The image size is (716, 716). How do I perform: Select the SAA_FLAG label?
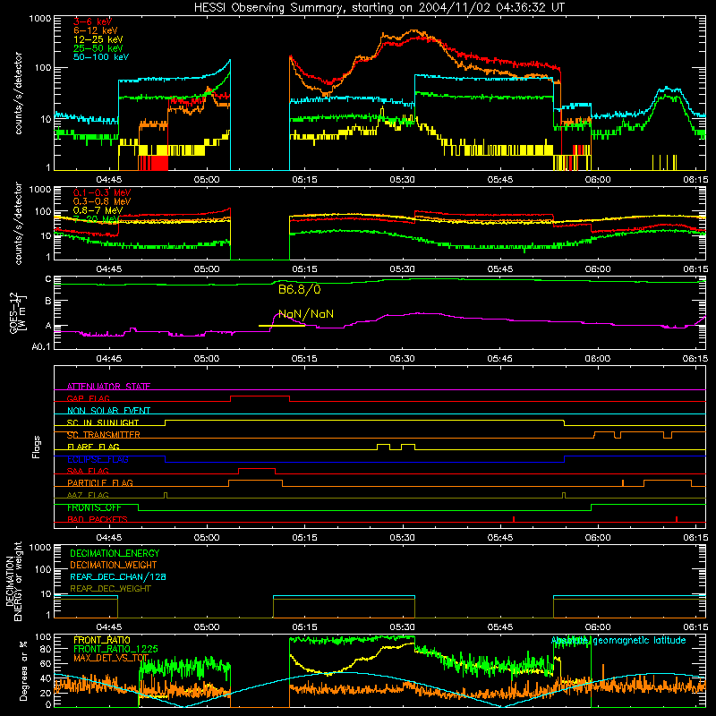[88, 471]
